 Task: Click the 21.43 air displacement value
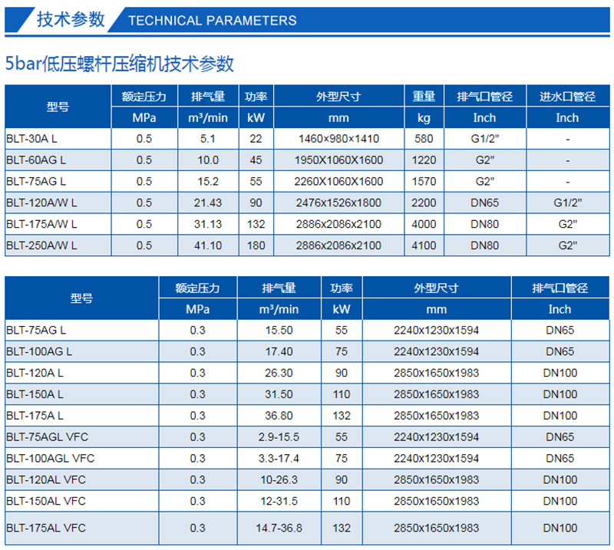[208, 203]
